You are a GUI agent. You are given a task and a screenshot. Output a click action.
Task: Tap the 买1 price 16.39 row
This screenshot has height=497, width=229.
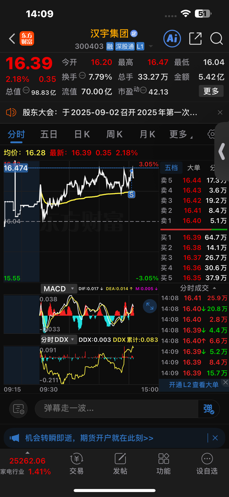[x=194, y=237]
